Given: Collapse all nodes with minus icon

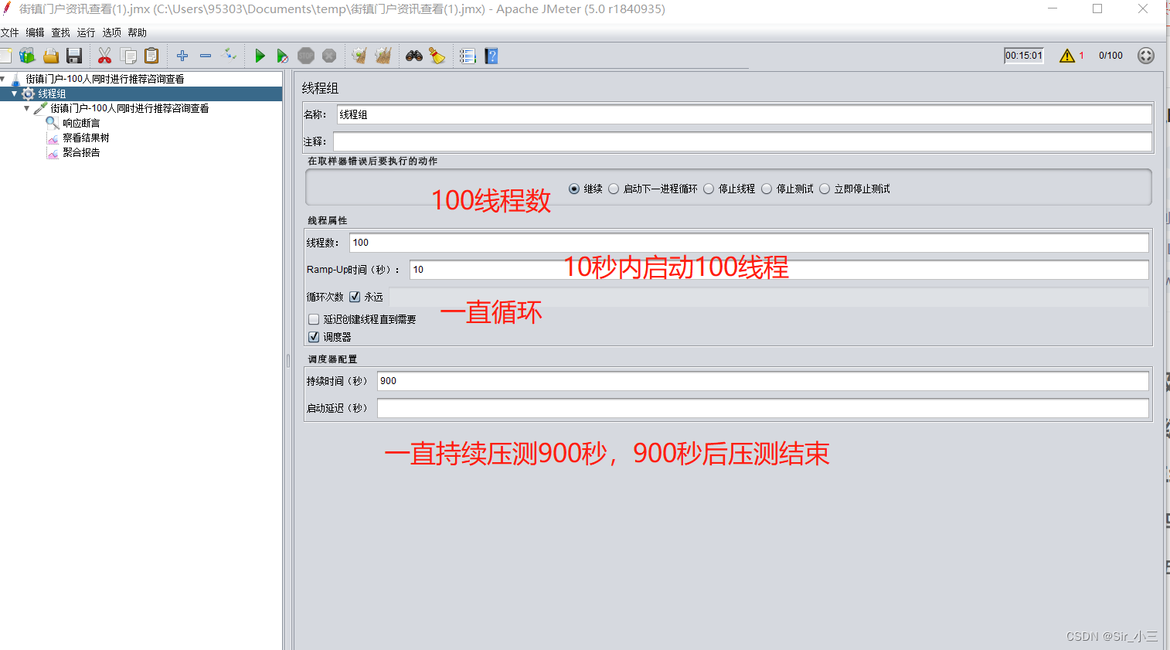Looking at the screenshot, I should tap(206, 56).
